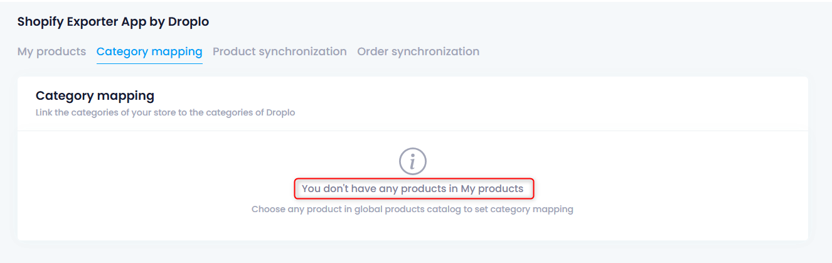Switch to the Product synchronization tab
832x263 pixels.
[x=280, y=51]
